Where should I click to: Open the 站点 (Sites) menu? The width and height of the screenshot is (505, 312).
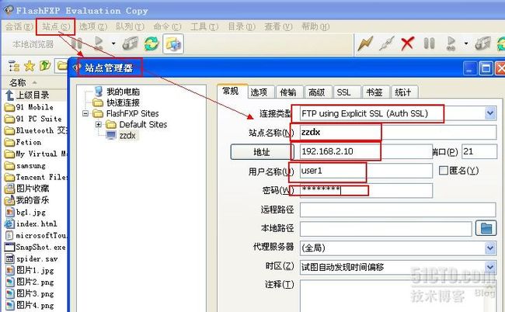point(56,26)
